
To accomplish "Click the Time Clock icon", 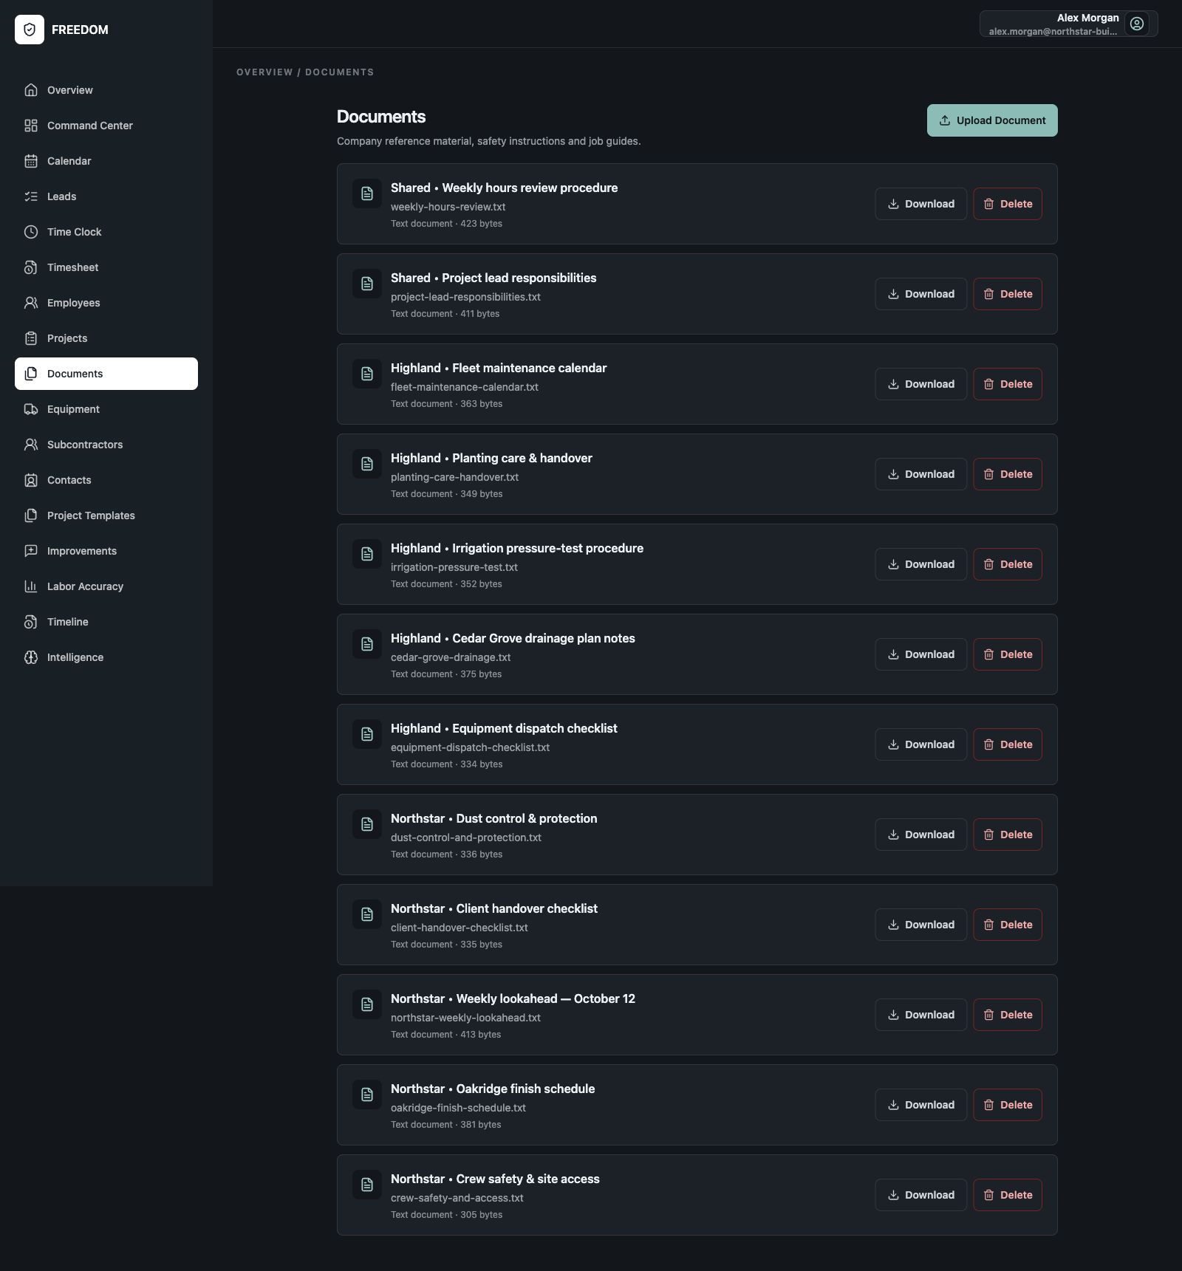I will [31, 232].
